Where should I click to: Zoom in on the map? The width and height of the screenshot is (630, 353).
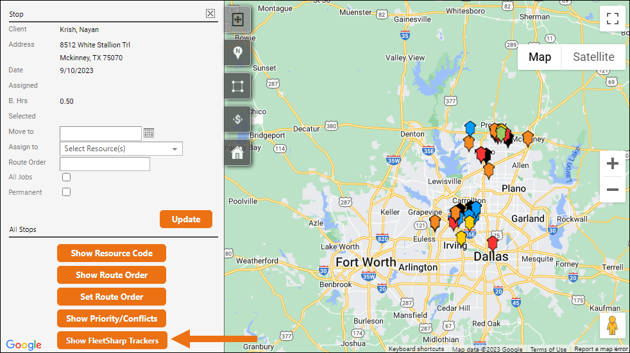612,164
